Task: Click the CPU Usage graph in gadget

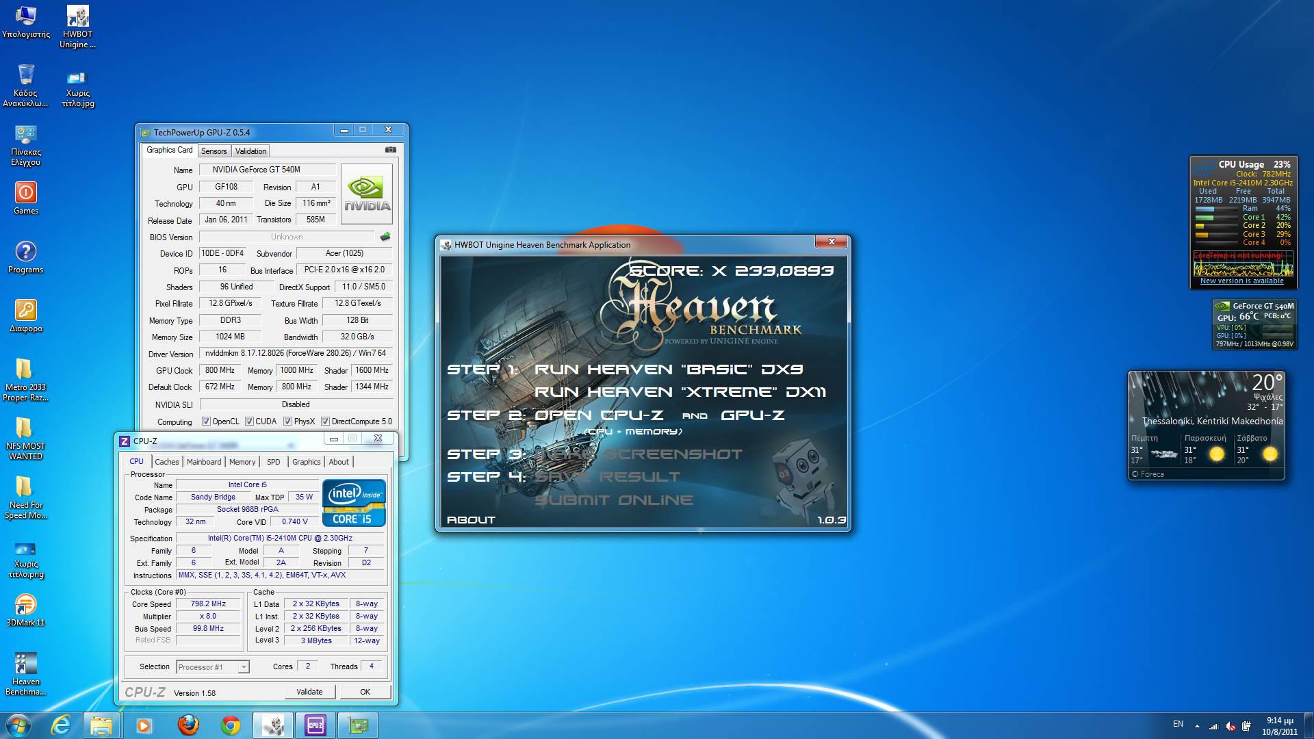Action: click(x=1244, y=263)
